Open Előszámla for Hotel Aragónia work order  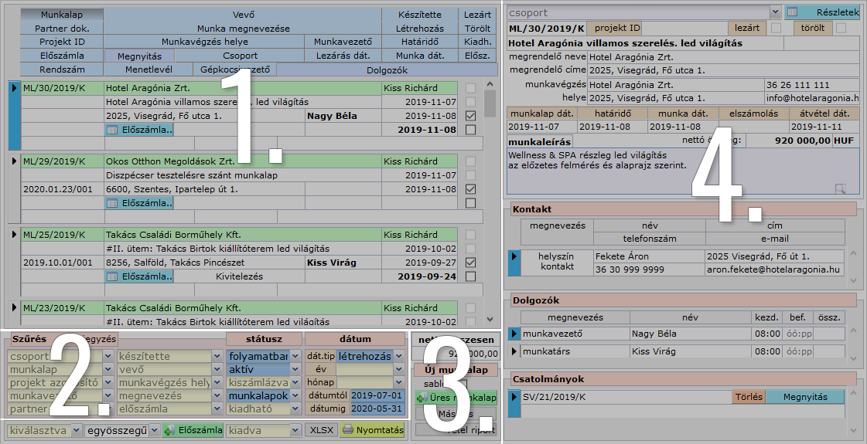point(139,130)
